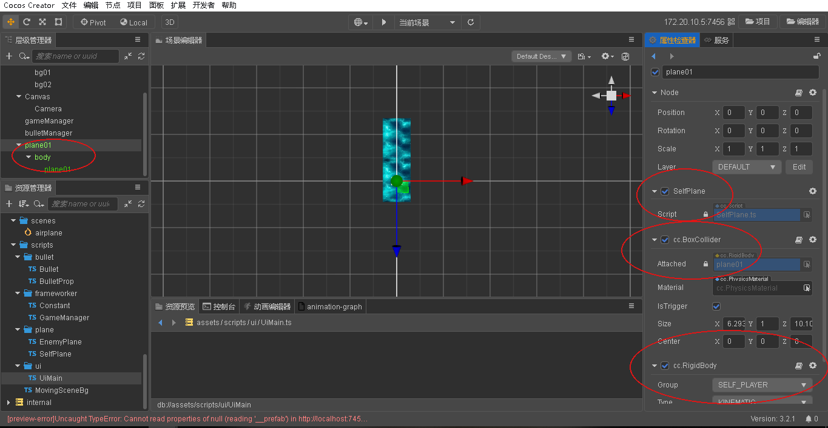Open the Layer DEFAULT dropdown

pyautogui.click(x=747, y=167)
